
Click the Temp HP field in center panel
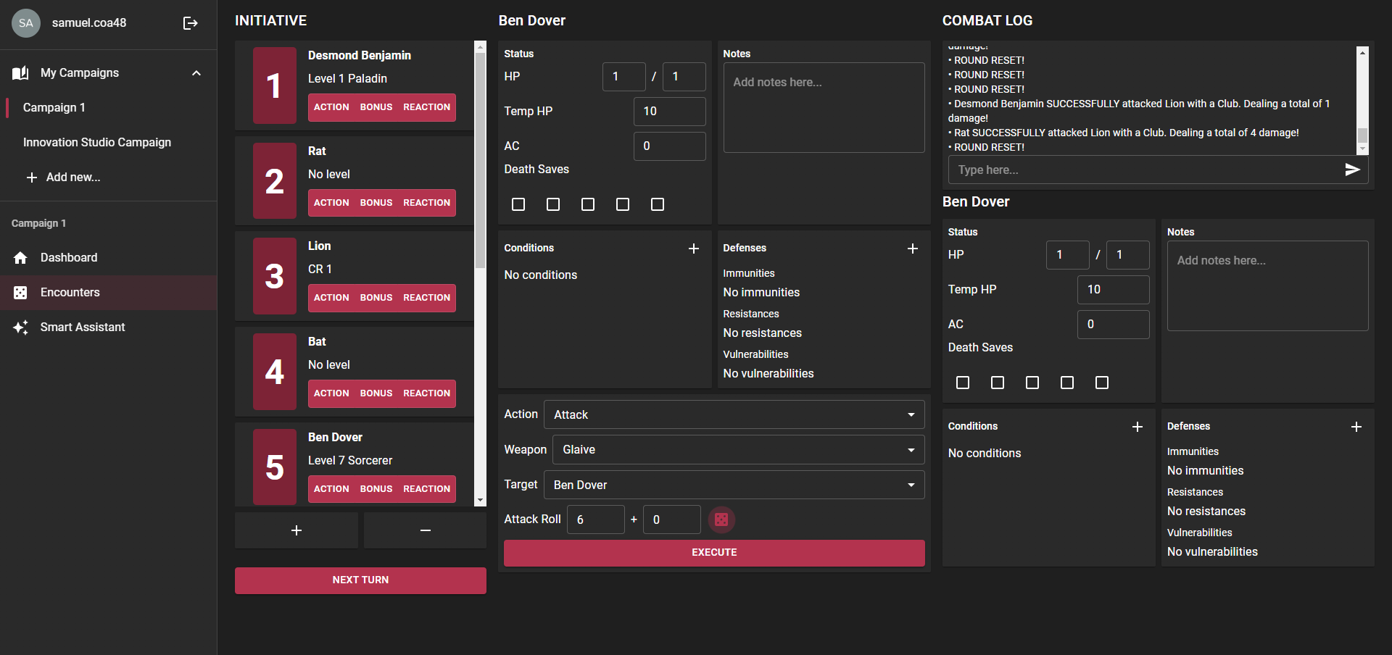click(x=669, y=112)
